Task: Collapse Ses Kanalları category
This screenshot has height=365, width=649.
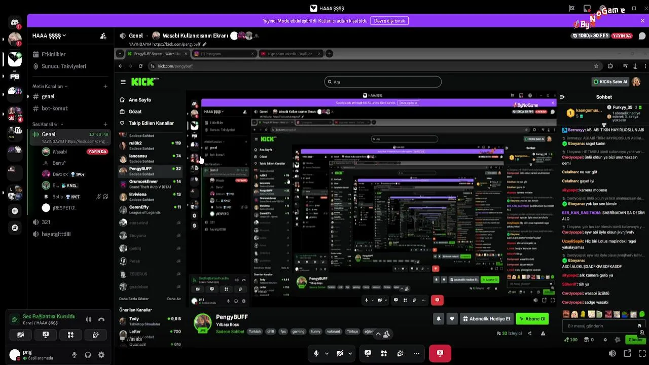Action: (48, 124)
